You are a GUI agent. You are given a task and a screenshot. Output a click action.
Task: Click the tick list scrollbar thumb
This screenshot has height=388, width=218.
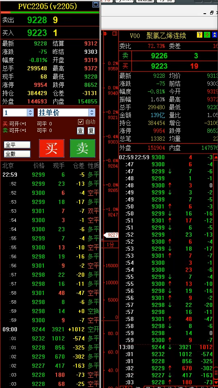(216, 372)
